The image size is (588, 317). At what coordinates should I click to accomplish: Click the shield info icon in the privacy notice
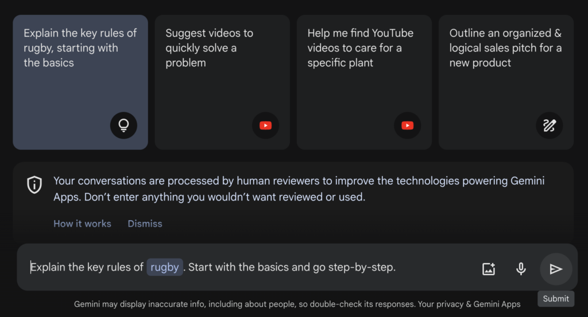[34, 185]
